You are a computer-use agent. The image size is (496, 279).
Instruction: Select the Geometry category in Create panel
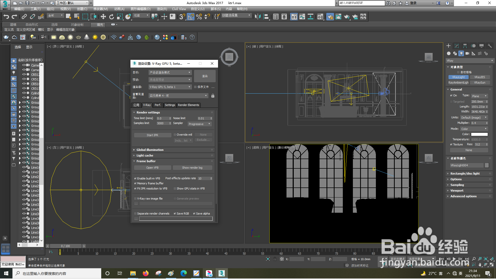449,53
